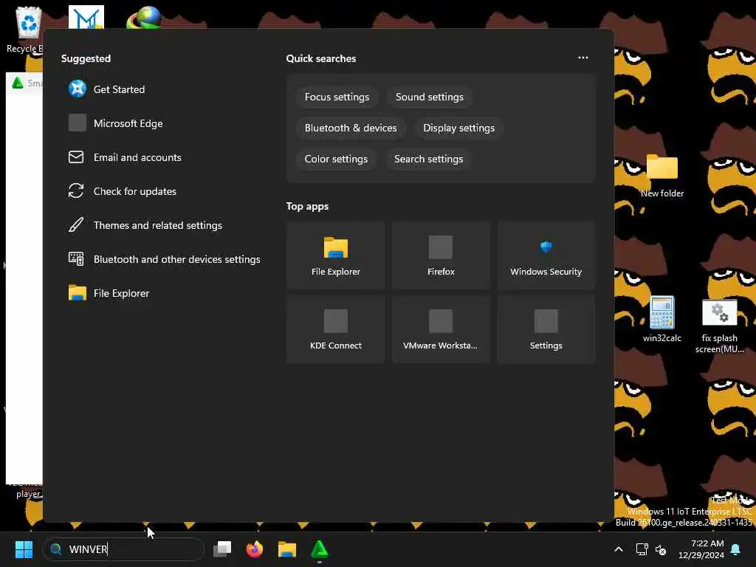Open the clock showing 7:22 AM

701,549
